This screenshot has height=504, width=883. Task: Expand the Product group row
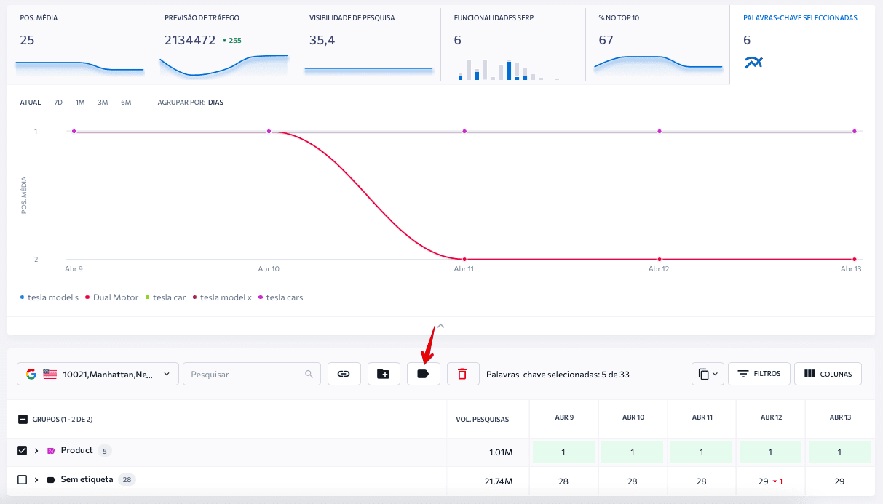coord(36,451)
